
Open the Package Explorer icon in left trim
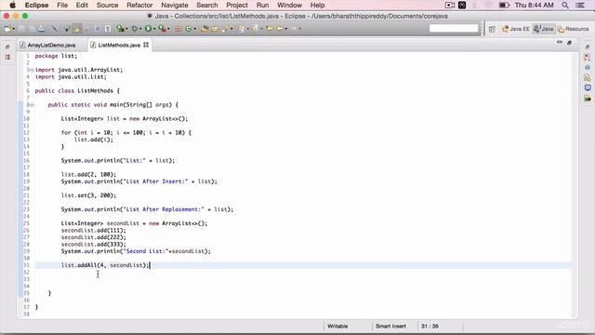click(7, 57)
